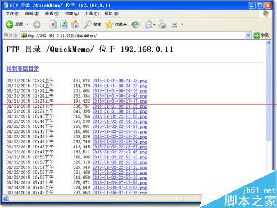
Task: Open file 2015-01-02-22-46-57.png
Action: 120,147
